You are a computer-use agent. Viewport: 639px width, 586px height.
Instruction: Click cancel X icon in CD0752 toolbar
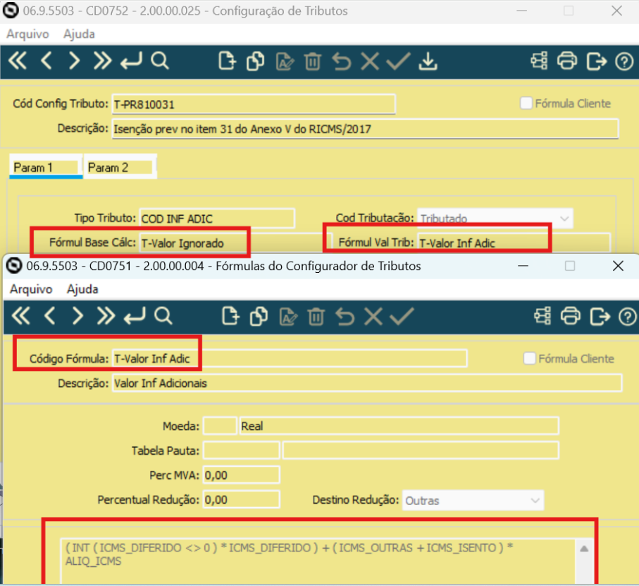(x=370, y=62)
